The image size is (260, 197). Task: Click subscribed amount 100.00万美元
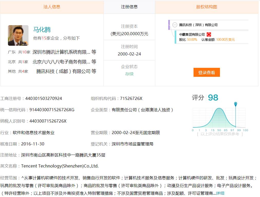coord(225,40)
